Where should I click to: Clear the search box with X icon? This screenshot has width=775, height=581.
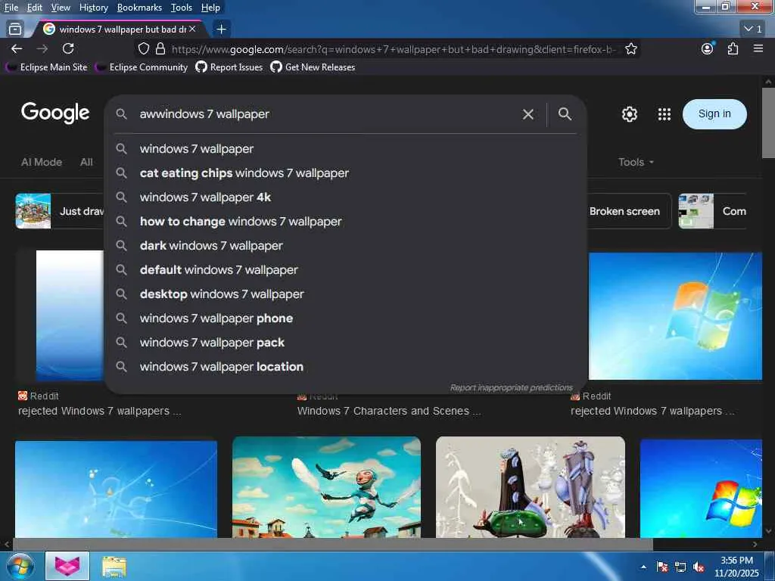coord(528,114)
